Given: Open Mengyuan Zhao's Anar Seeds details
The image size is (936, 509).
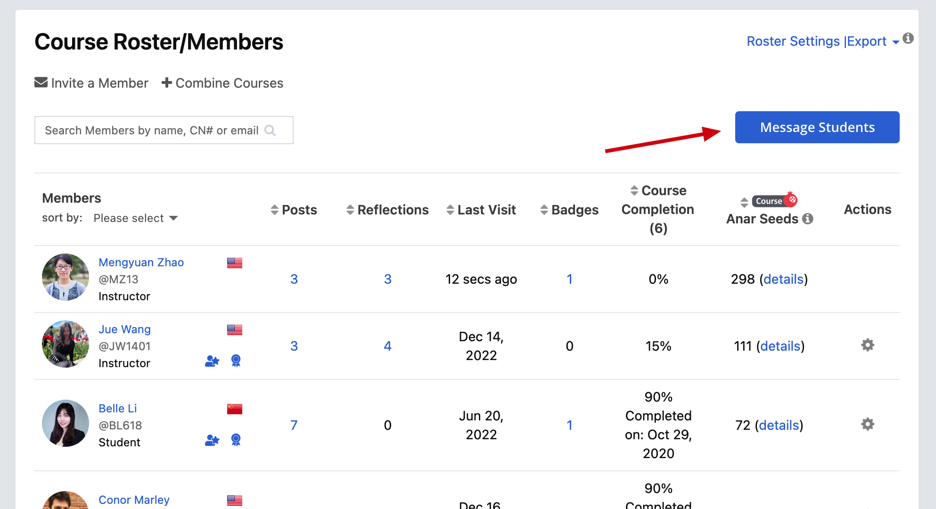Looking at the screenshot, I should tap(784, 279).
